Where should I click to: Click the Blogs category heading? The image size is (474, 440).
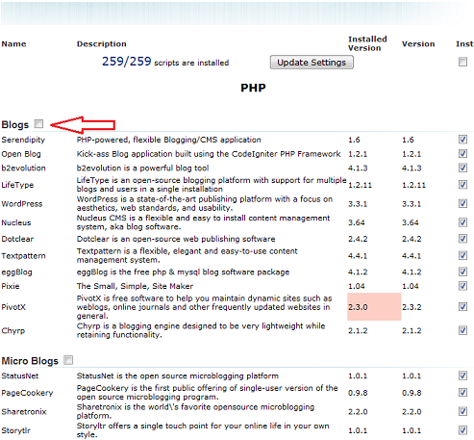tap(15, 124)
